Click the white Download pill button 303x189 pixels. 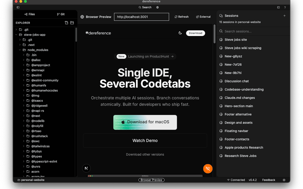pyautogui.click(x=195, y=33)
